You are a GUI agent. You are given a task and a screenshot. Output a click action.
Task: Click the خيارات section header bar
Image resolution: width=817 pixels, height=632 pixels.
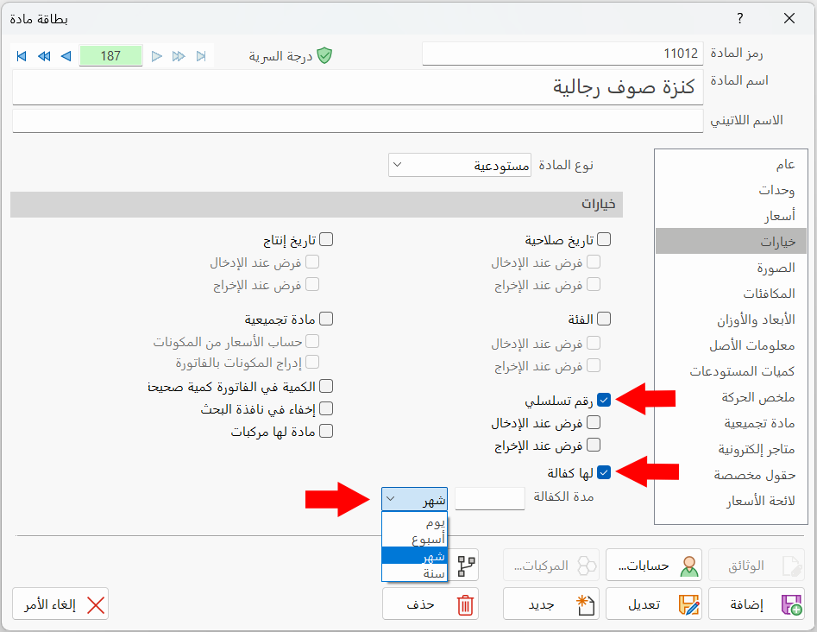[317, 205]
